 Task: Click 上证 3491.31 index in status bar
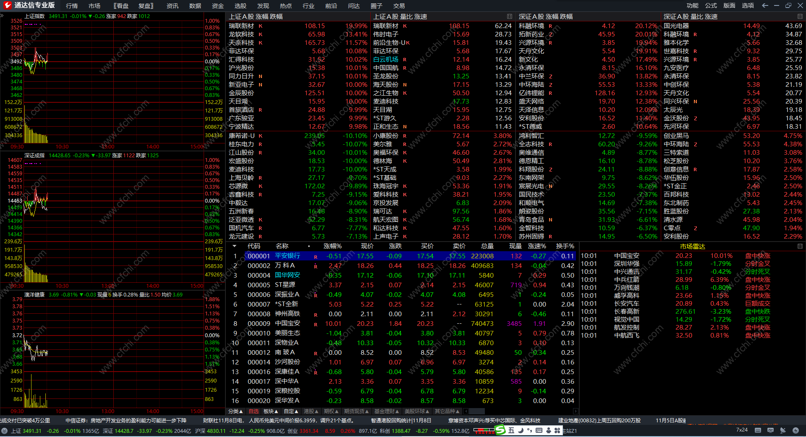pos(26,431)
